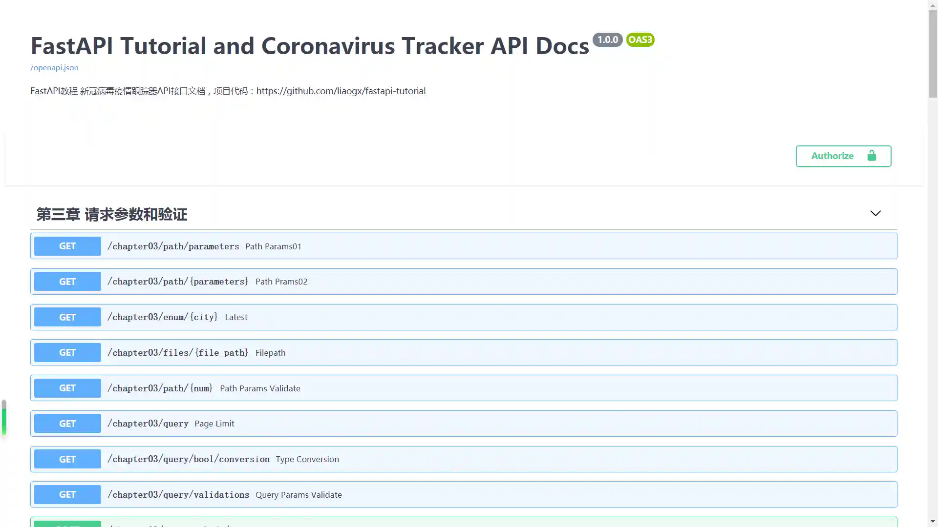Click GET badge for the Filepath endpoint
This screenshot has width=938, height=527.
[67, 352]
